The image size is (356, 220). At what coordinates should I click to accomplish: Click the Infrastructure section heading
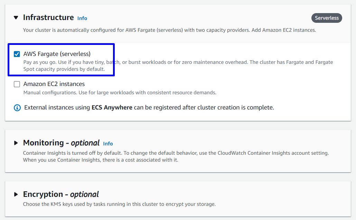tap(48, 17)
